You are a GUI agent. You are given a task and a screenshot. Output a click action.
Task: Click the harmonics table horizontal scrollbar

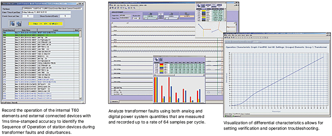(x=179, y=75)
